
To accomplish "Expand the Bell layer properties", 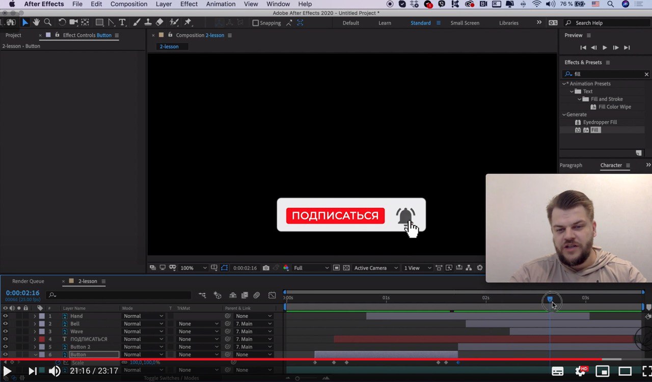I will [x=35, y=324].
